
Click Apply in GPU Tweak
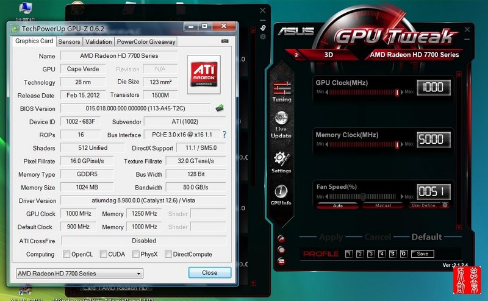[331, 237]
